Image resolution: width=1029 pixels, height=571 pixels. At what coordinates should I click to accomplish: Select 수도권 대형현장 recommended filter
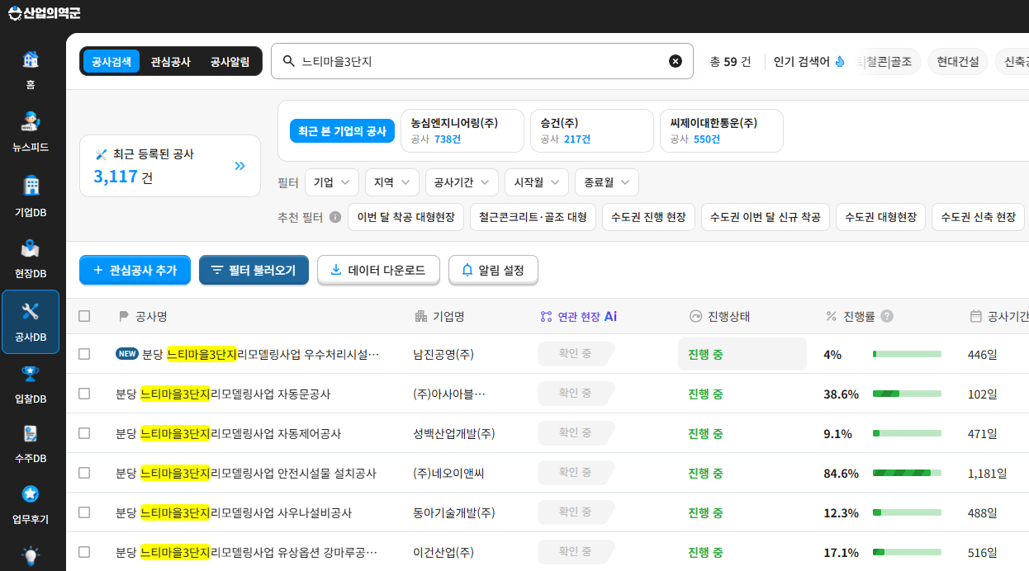click(880, 217)
